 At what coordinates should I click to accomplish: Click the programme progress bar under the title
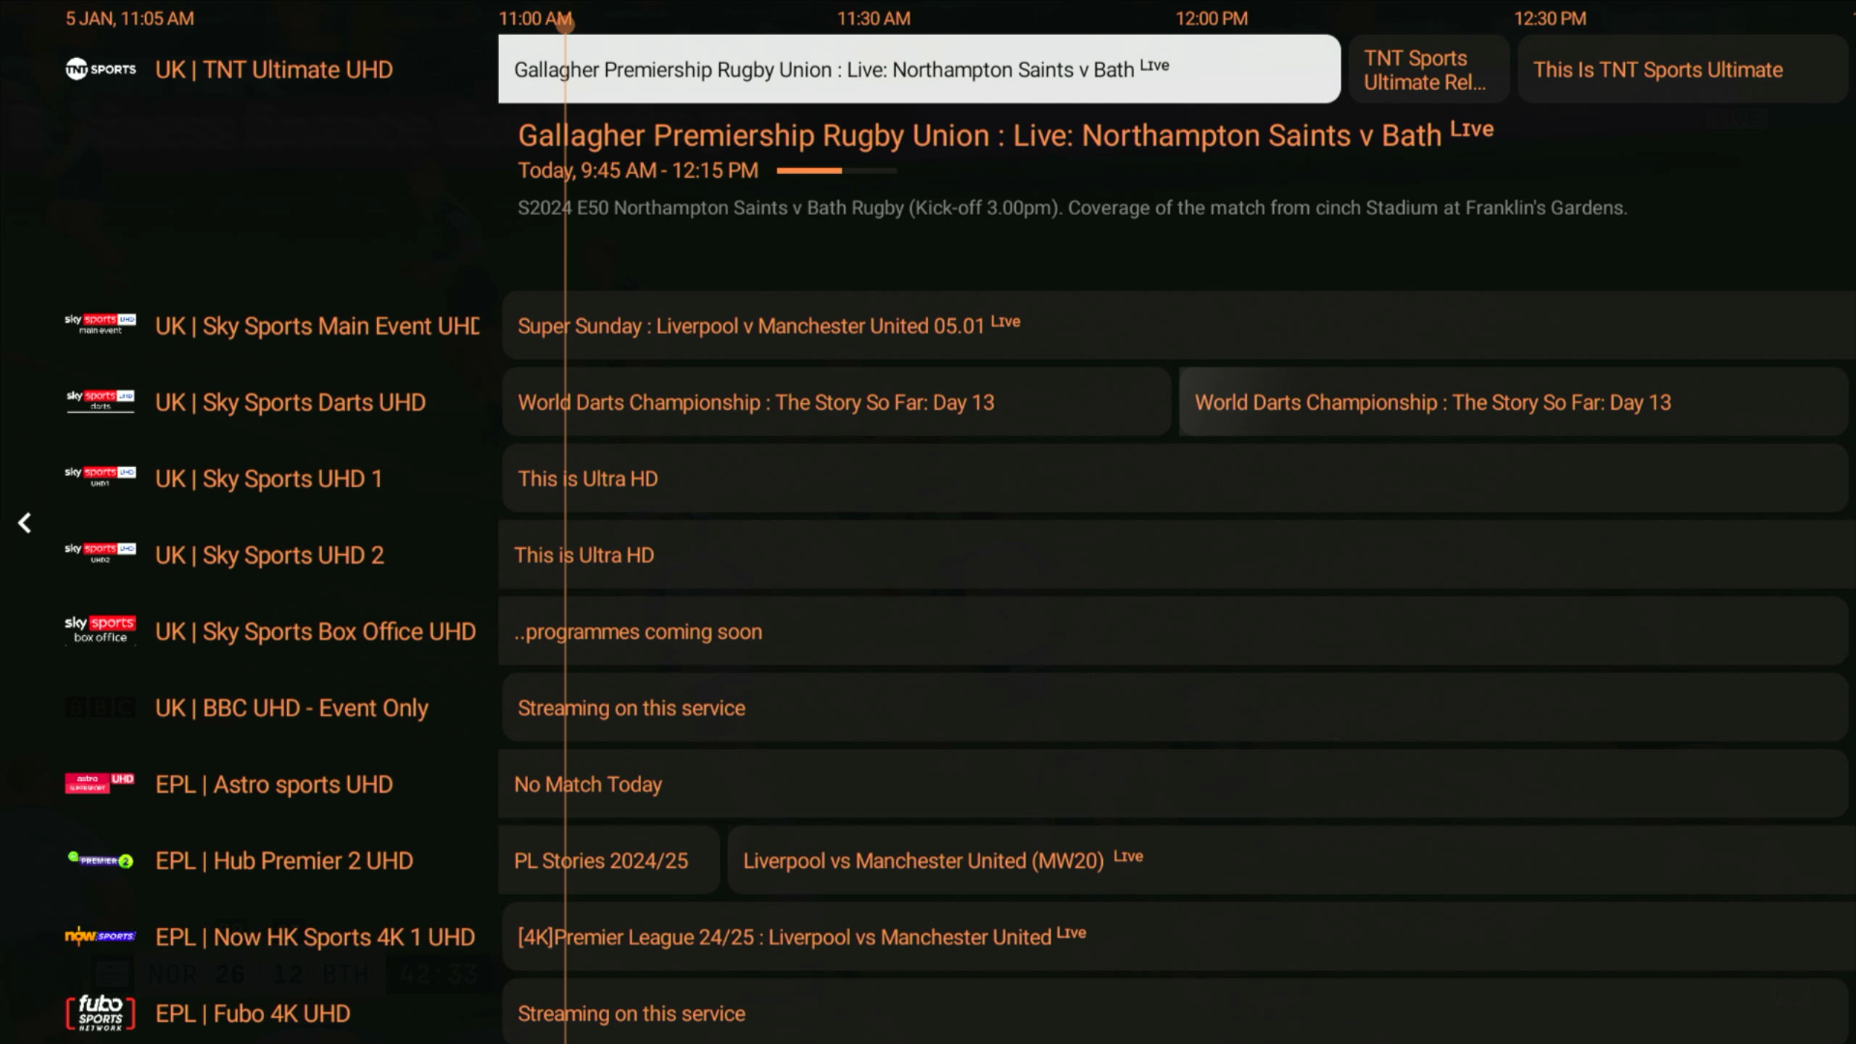(x=836, y=171)
